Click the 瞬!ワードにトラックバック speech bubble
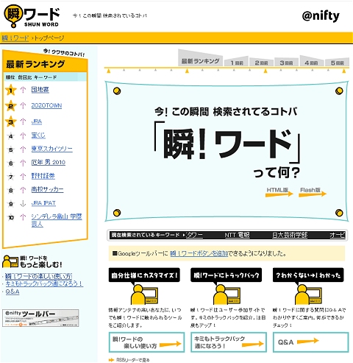The height and width of the screenshot is (363, 353). click(x=227, y=275)
